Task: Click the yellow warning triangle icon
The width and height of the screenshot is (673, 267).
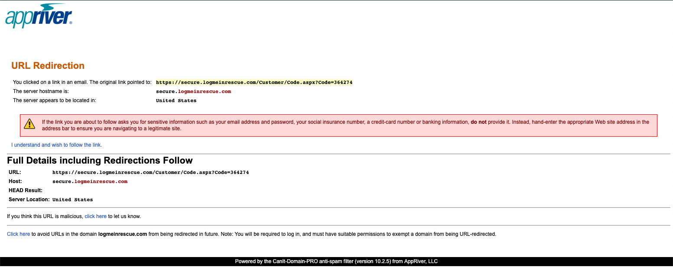Action: (x=29, y=124)
